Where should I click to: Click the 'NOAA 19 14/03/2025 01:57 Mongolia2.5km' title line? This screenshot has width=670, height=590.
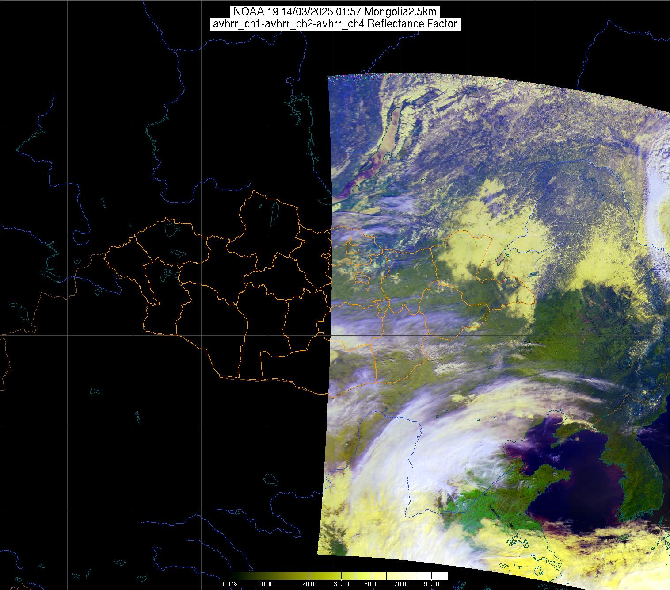[x=335, y=12]
